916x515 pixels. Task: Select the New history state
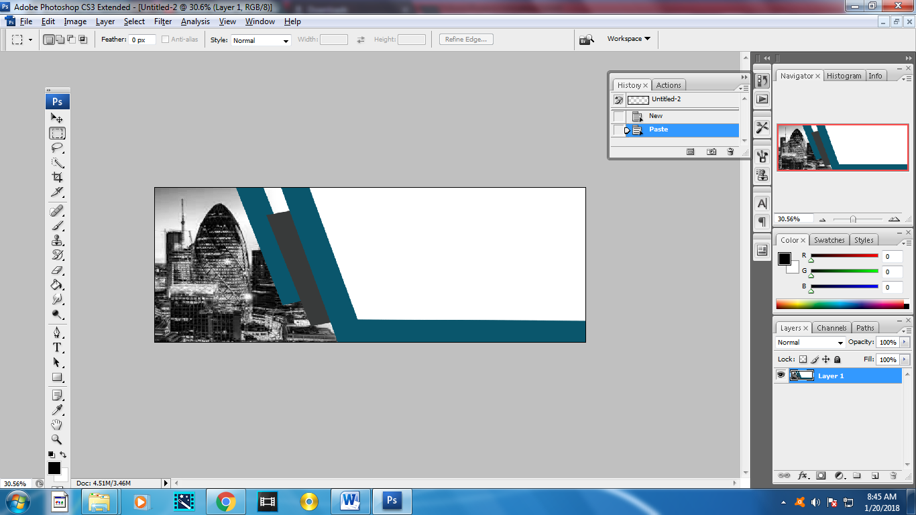point(676,116)
